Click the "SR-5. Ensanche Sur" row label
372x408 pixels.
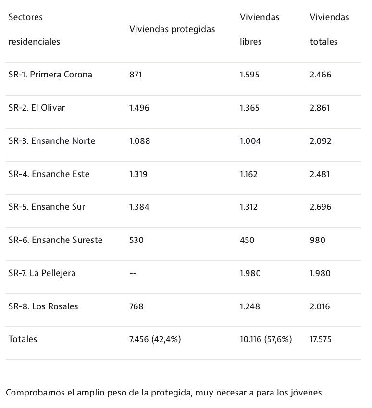click(47, 207)
